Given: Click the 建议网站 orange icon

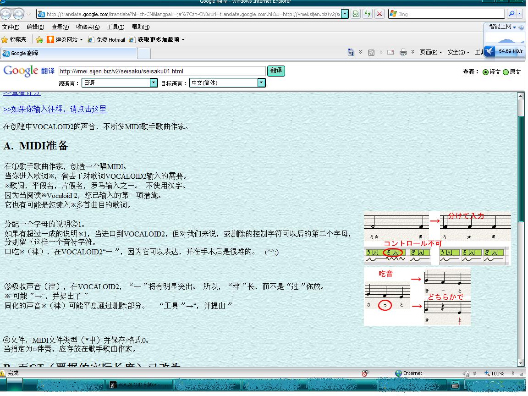Looking at the screenshot, I should point(50,39).
